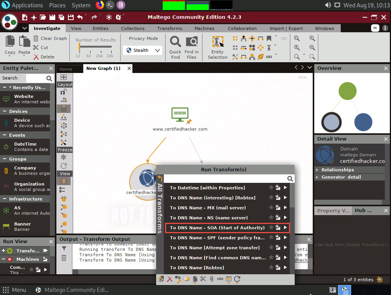
Task: Open the Collaboration ribbon tab
Action: [242, 28]
